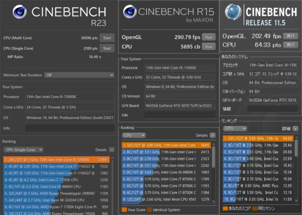Click the R15 scrollbar down arrow
This screenshot has height=215, width=302.
point(213,201)
